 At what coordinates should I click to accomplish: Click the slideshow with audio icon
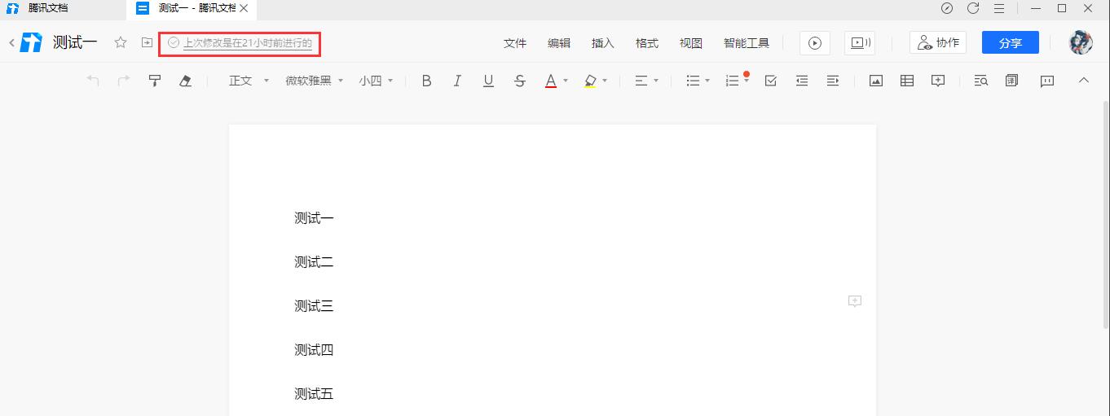[860, 43]
